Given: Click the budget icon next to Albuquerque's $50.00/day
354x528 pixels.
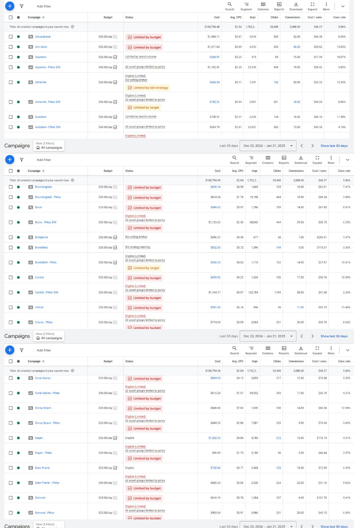Looking at the screenshot, I should [x=115, y=37].
